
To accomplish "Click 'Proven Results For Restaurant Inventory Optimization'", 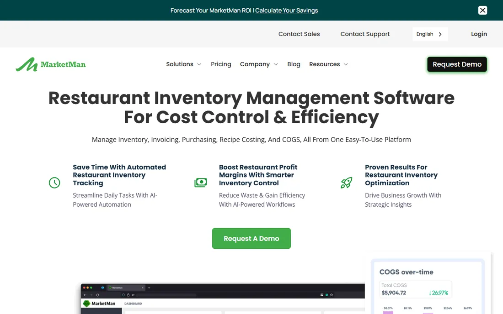I will [401, 175].
